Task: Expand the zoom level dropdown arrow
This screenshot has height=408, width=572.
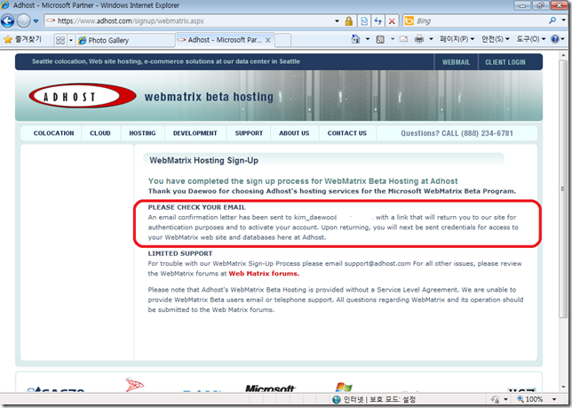Action: click(554, 399)
